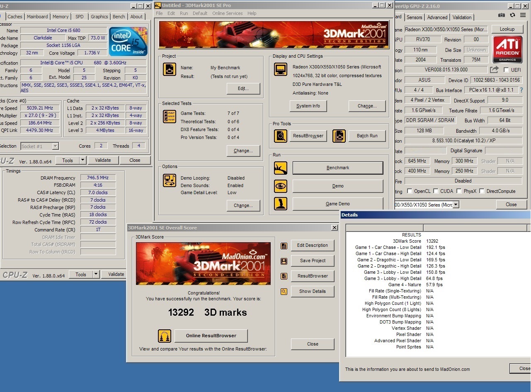Click the Bus Interface question mark icon
531x392 pixels.
[x=521, y=90]
